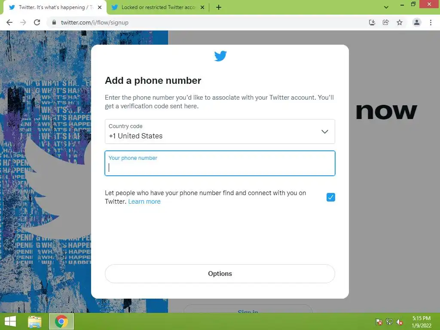The image size is (440, 330).
Task: Minimize the Chrome window
Action: 402,4
